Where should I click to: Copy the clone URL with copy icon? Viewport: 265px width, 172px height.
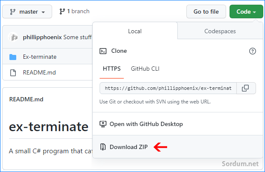(245, 88)
